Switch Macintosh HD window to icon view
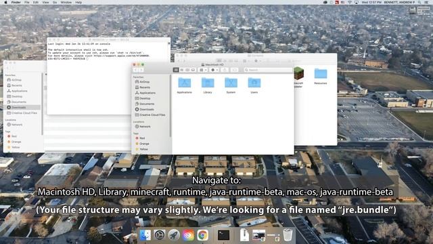The image size is (433, 244). tap(176, 70)
